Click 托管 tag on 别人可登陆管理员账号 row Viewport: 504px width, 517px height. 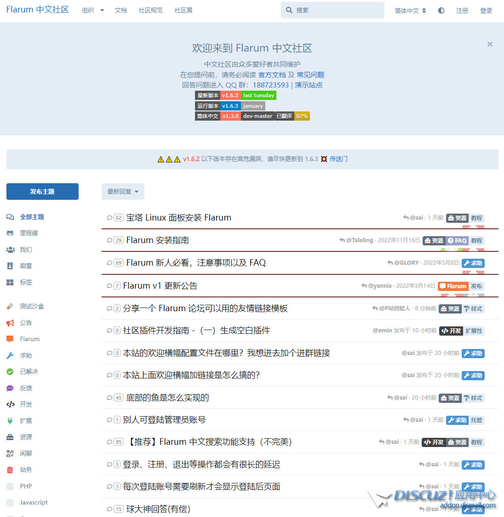pyautogui.click(x=476, y=420)
